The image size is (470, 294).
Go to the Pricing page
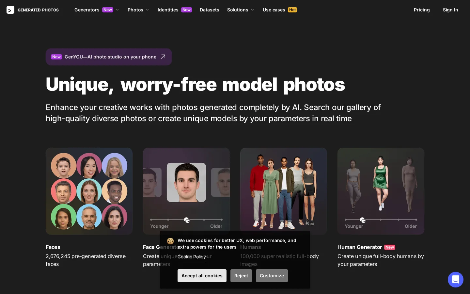[x=422, y=10]
